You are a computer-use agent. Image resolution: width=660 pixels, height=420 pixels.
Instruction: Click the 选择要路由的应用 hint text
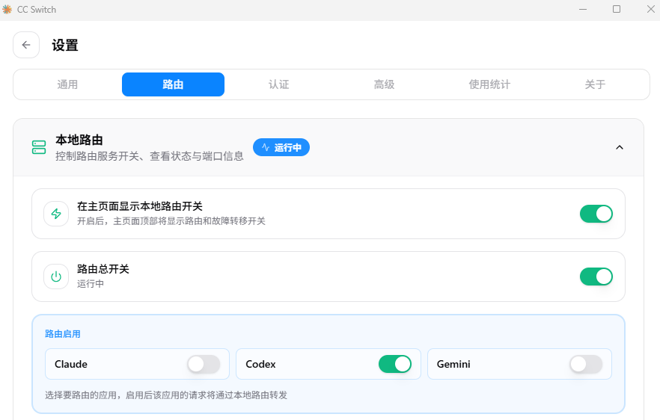(x=166, y=395)
